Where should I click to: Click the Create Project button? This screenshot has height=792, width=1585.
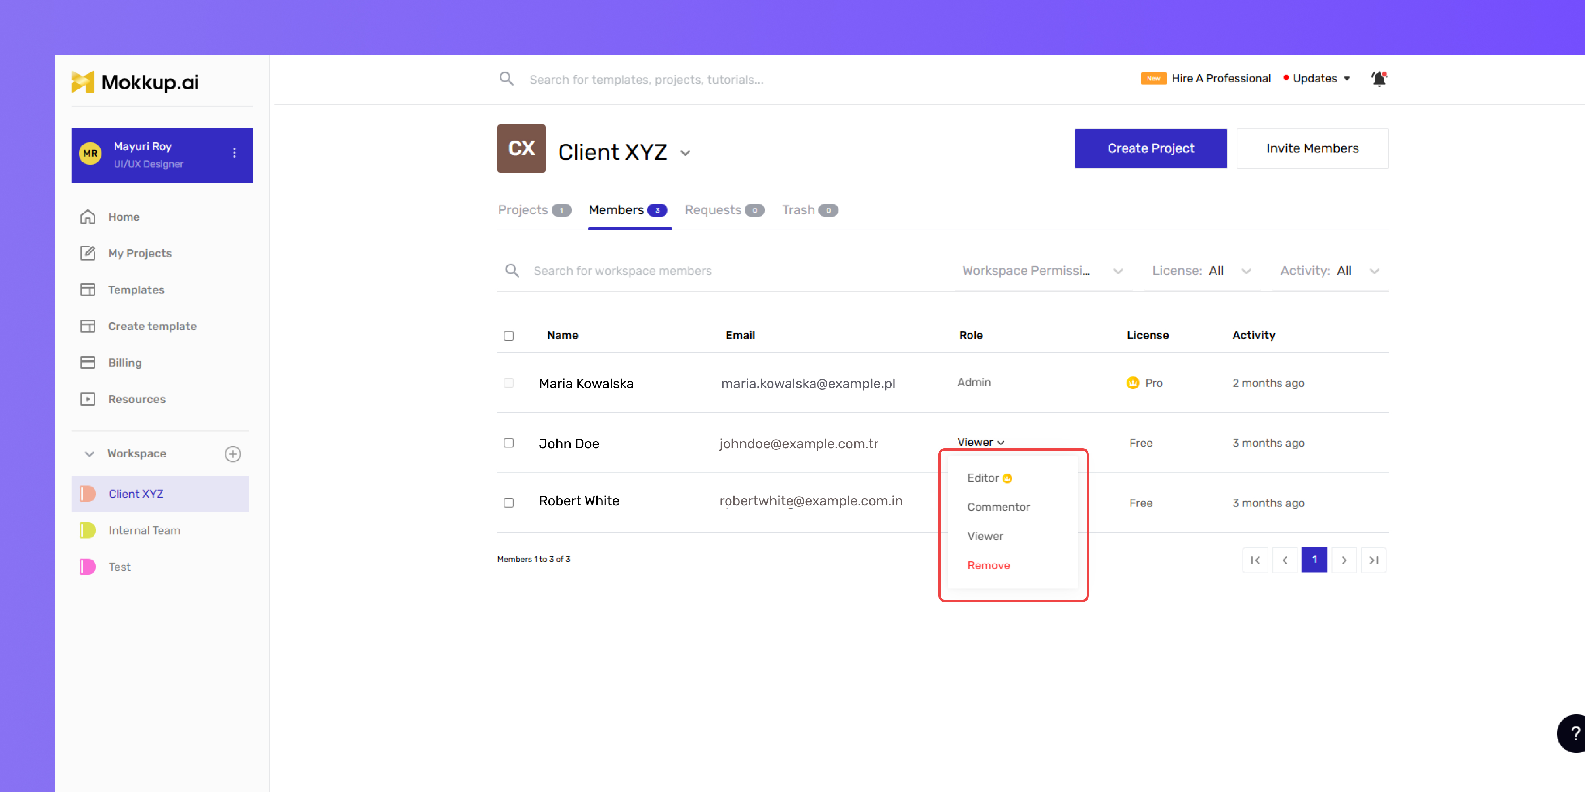(1151, 148)
